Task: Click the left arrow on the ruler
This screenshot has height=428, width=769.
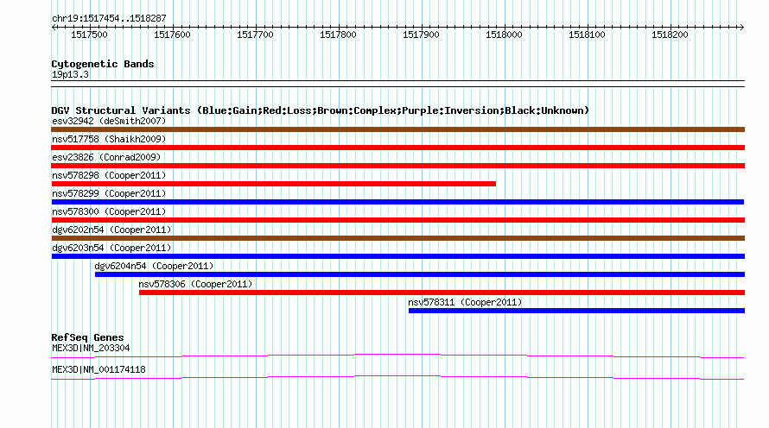Action: click(54, 27)
